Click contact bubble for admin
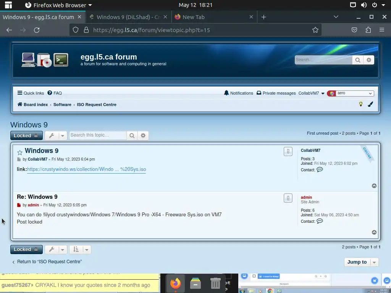Screen dimensions: 391x293 click(320, 221)
